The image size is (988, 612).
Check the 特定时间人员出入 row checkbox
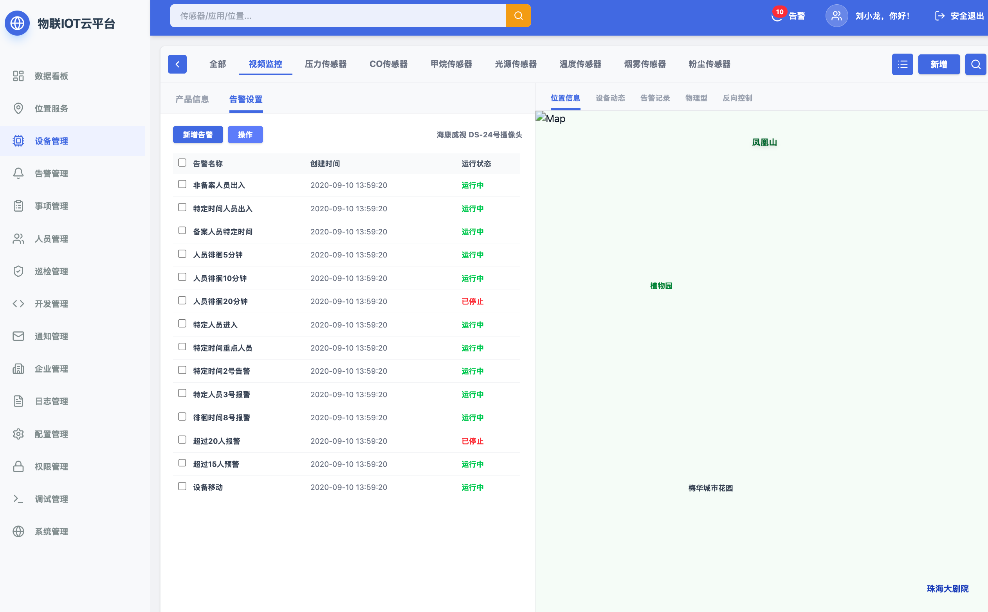[182, 208]
